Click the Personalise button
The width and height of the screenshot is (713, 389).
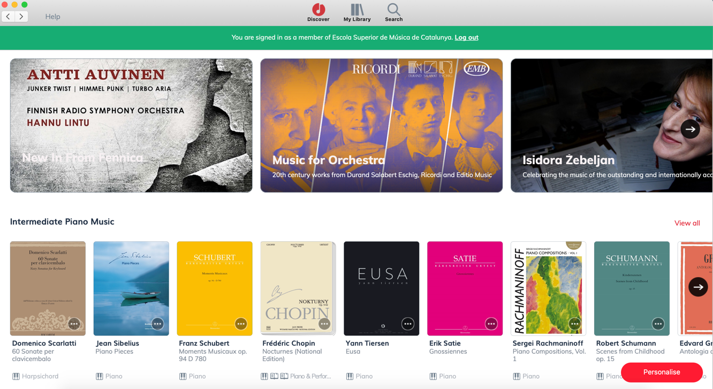662,372
